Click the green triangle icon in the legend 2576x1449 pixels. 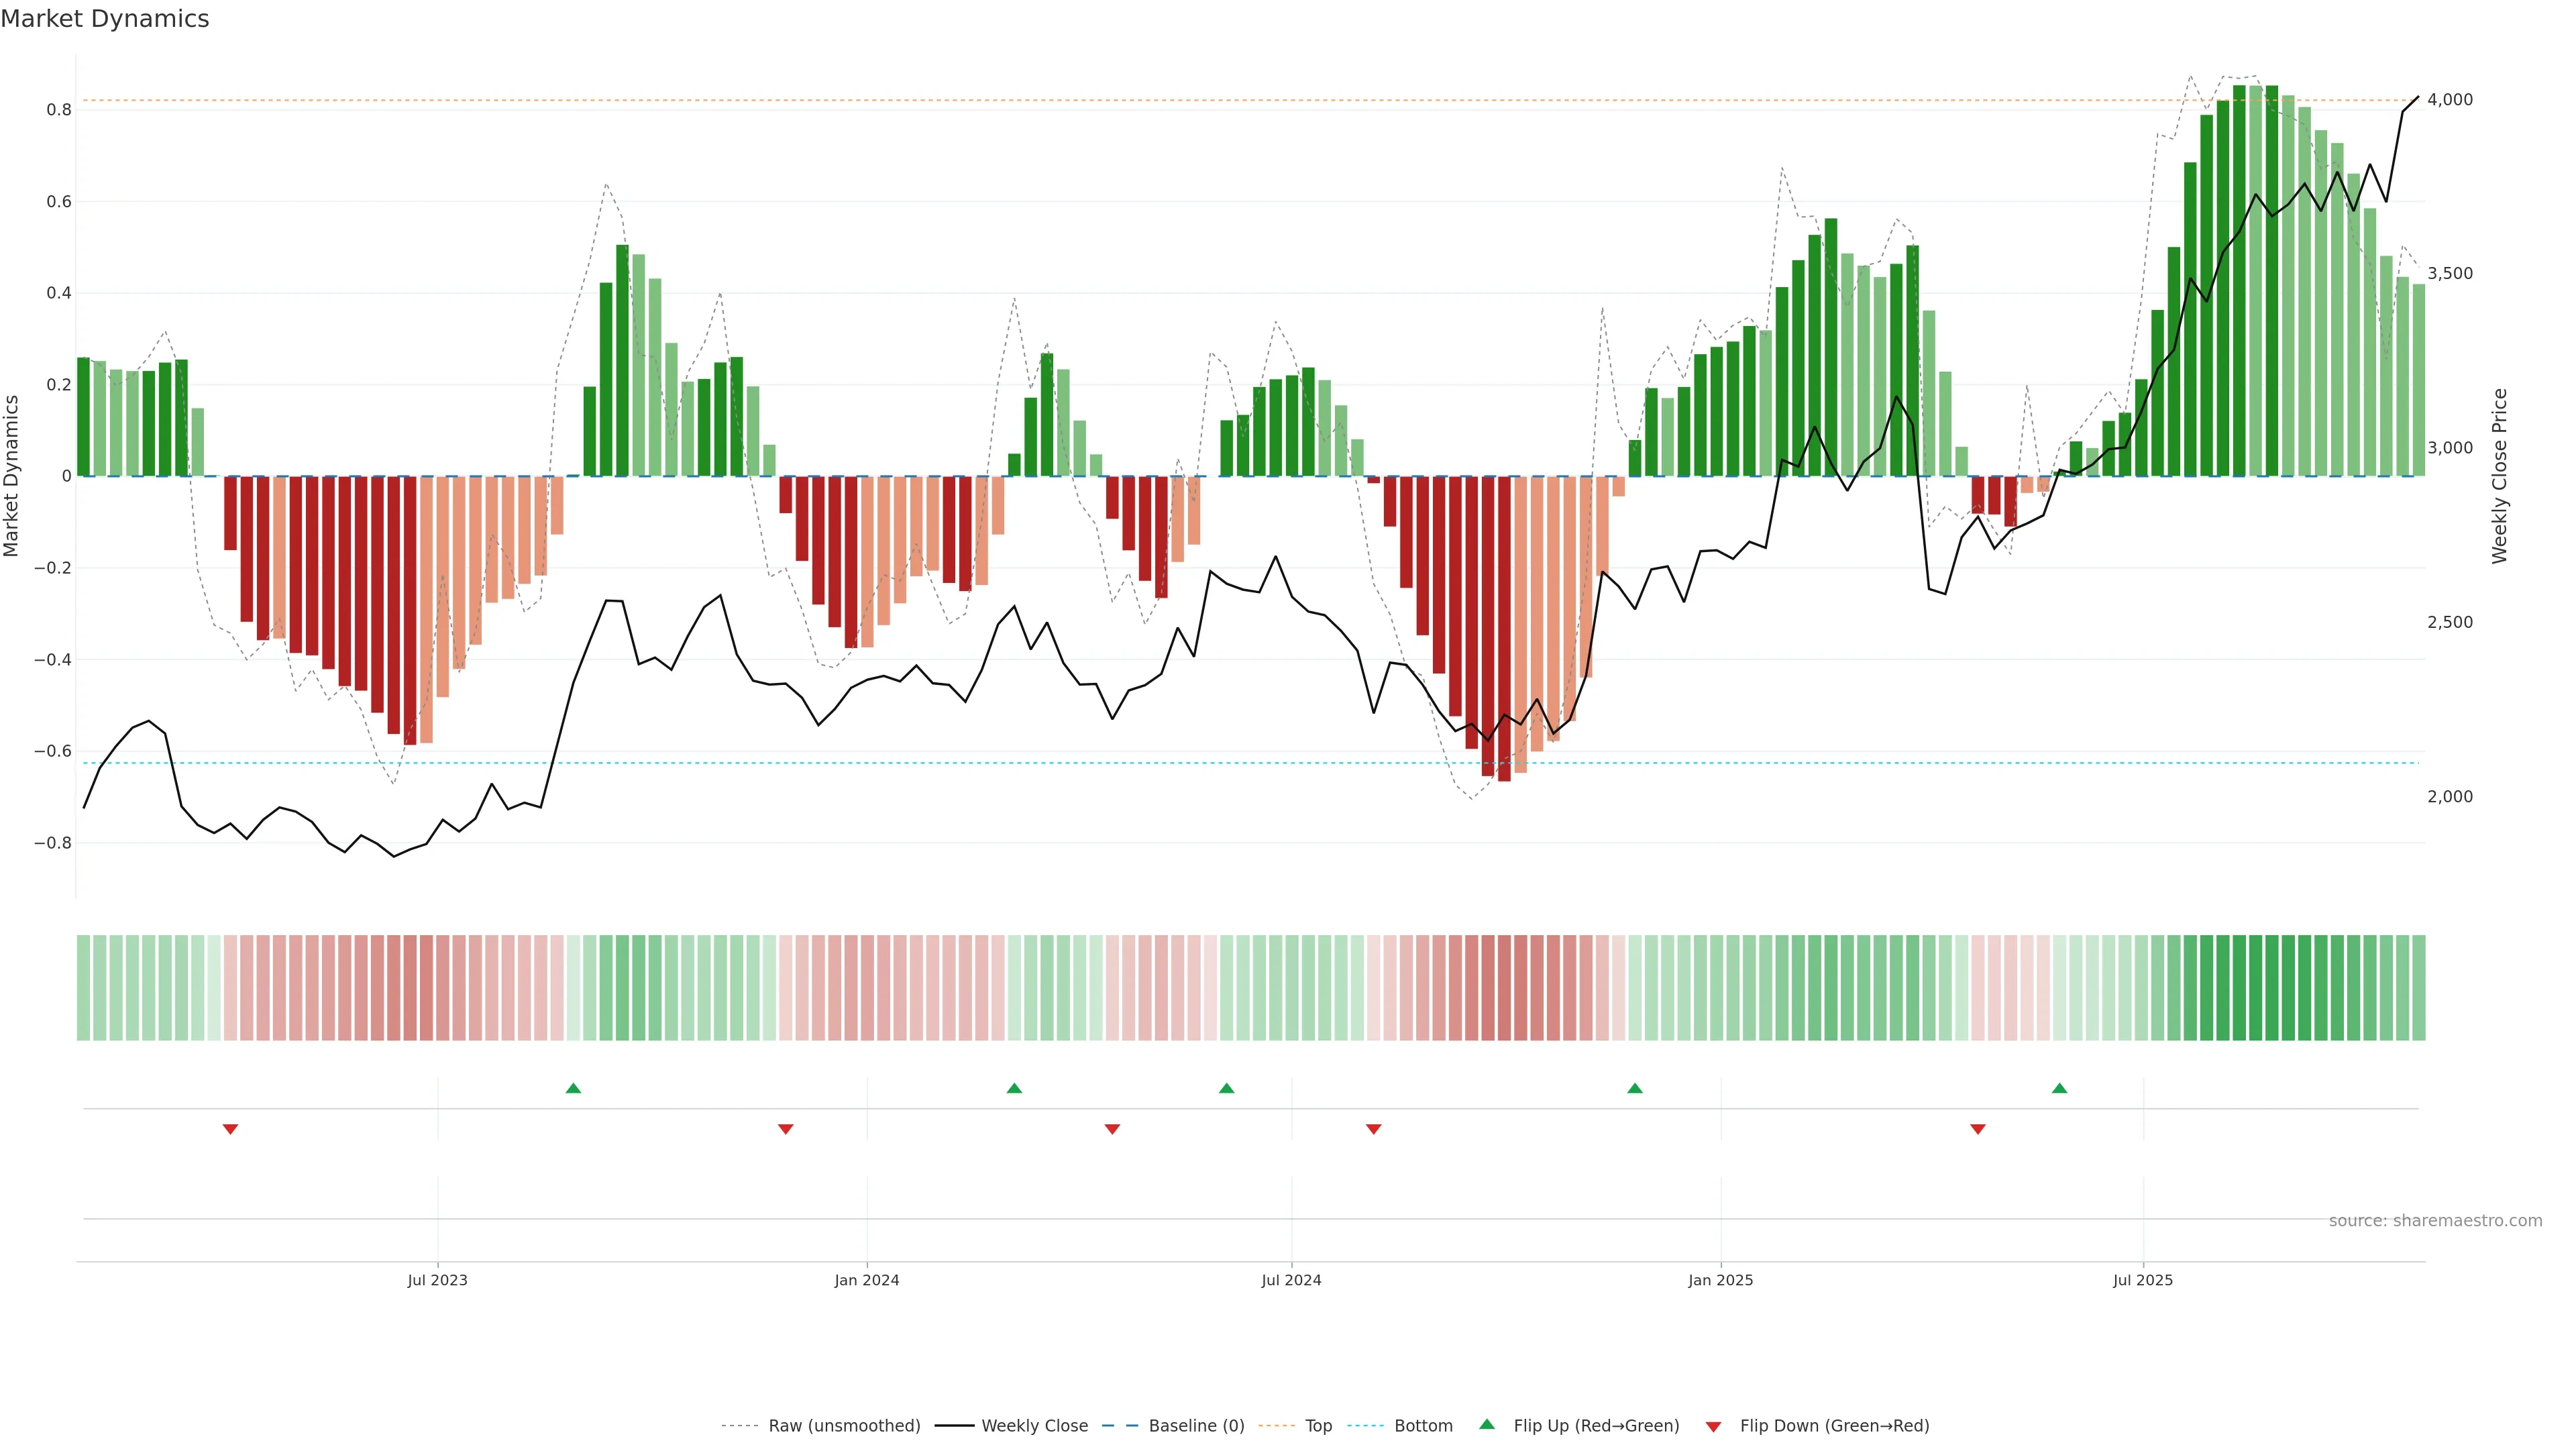tap(1487, 1425)
